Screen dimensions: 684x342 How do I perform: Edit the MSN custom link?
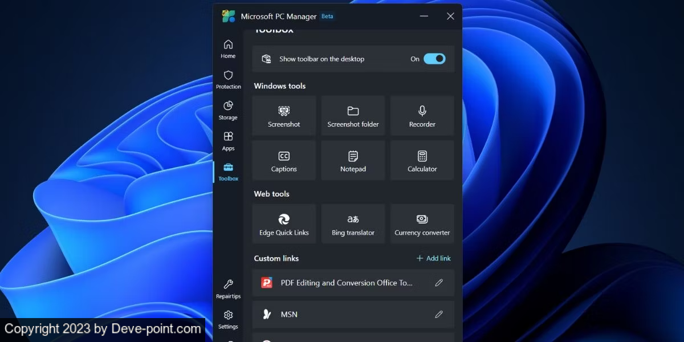(439, 314)
